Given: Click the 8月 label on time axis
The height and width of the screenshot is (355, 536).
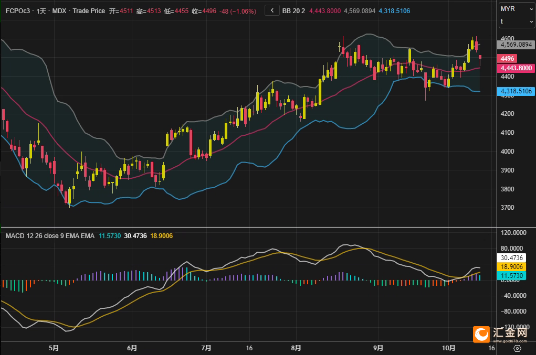Looking at the screenshot, I should click(296, 348).
